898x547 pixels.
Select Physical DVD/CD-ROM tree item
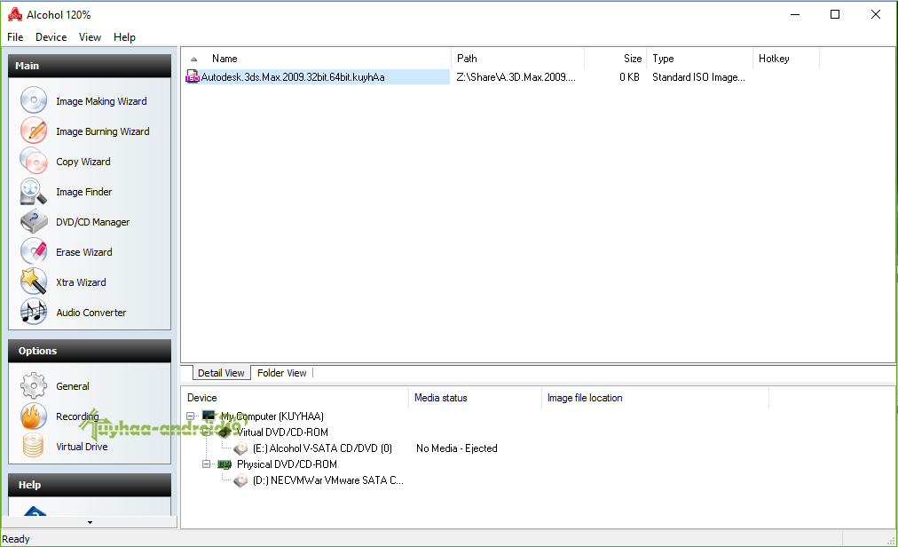287,464
